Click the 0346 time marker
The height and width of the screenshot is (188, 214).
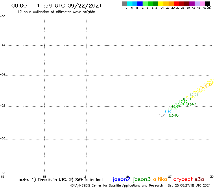coord(174,115)
